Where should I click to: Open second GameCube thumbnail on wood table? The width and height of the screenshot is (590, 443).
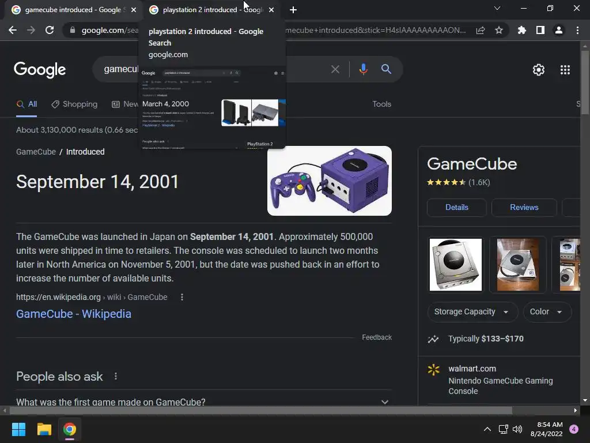pos(517,264)
